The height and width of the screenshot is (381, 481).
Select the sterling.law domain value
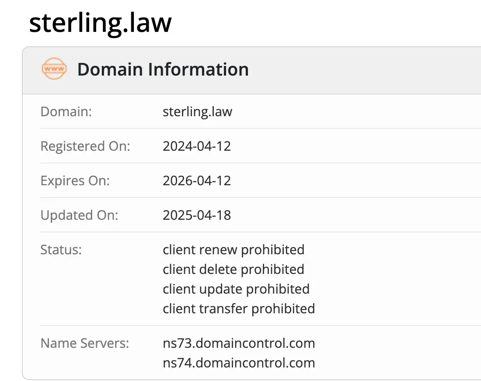point(197,111)
